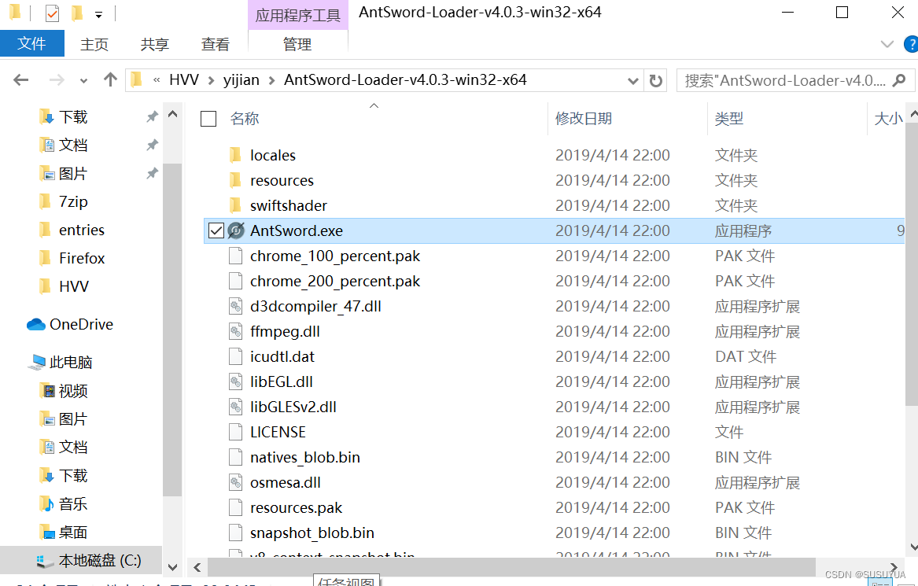Open 桌面 folder in navigation pane
The height and width of the screenshot is (586, 918).
pos(63,533)
